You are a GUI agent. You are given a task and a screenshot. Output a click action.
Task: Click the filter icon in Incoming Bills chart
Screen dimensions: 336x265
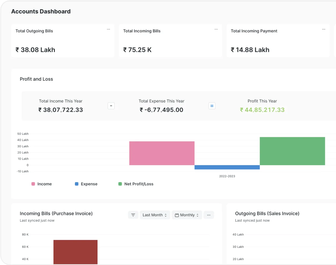133,215
